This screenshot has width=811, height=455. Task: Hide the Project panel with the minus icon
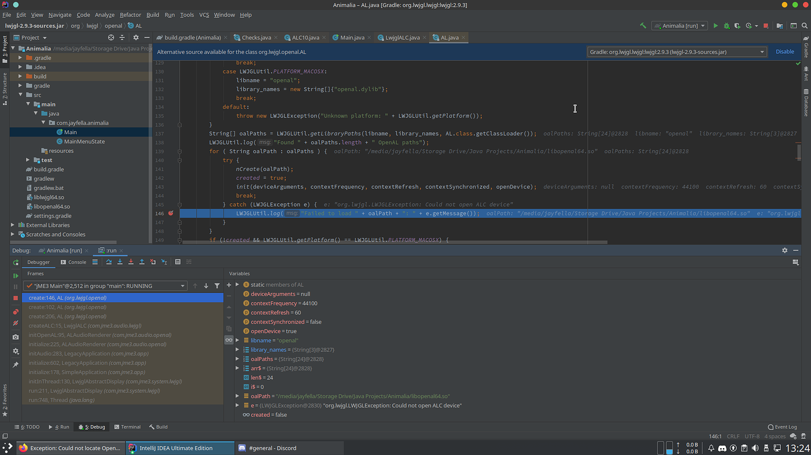pyautogui.click(x=146, y=38)
